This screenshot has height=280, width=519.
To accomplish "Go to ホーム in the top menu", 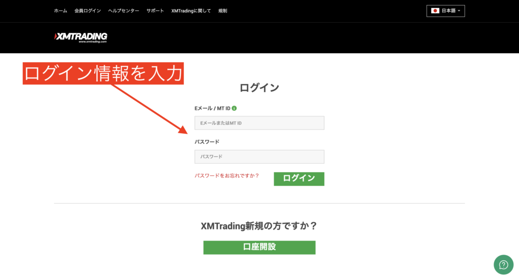I will pyautogui.click(x=61, y=11).
